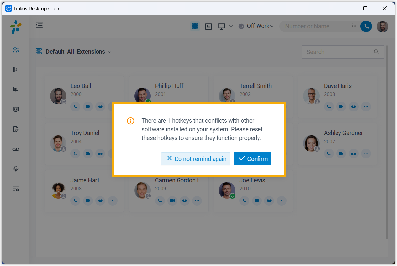This screenshot has width=397, height=266.
Task: Video call Troy Daniel
Action: coord(88,154)
